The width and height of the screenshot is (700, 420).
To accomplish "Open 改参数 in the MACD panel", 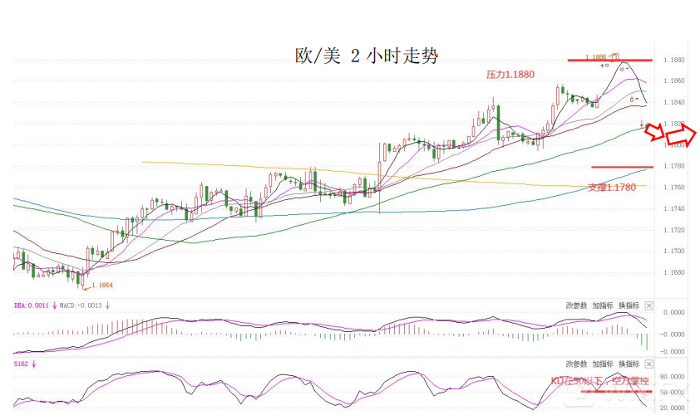I will pos(576,305).
